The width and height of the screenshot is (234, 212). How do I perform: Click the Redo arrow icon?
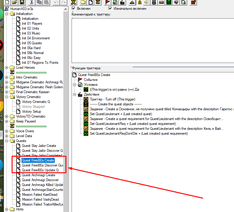(x=64, y=2)
